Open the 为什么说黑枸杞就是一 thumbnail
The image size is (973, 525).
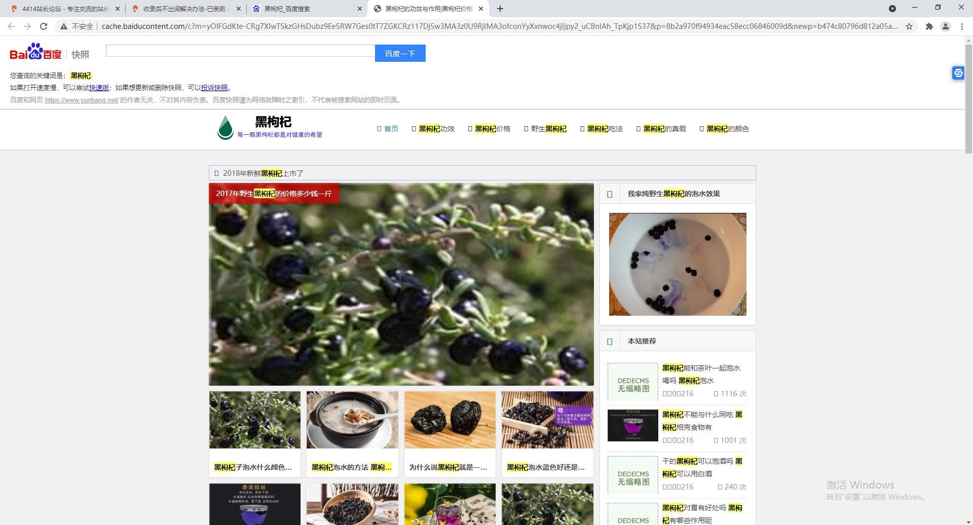coord(450,420)
